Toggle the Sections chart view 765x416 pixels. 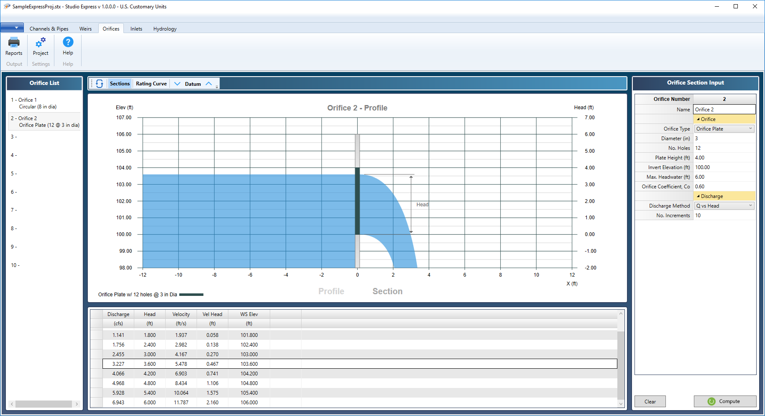pos(120,83)
